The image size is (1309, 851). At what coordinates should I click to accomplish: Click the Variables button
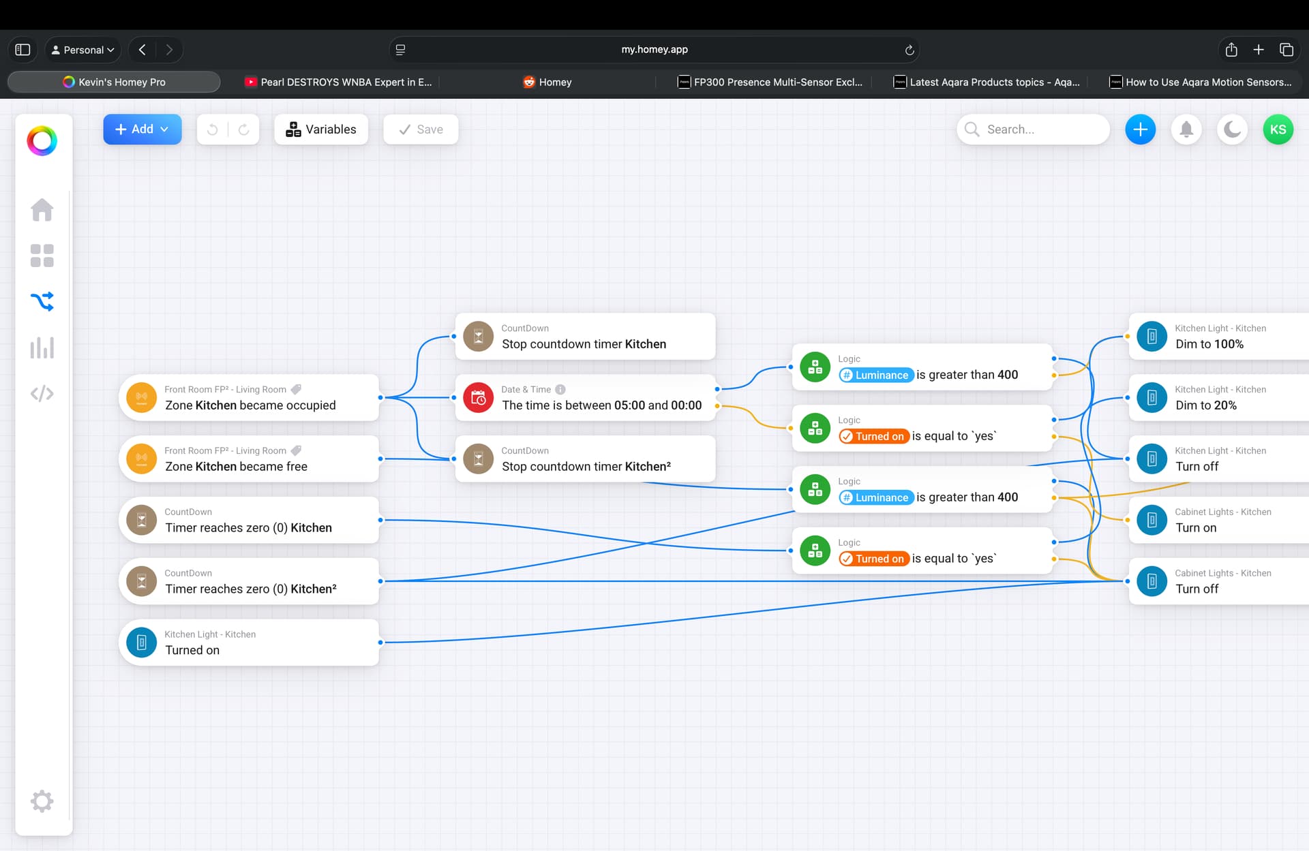coord(321,129)
